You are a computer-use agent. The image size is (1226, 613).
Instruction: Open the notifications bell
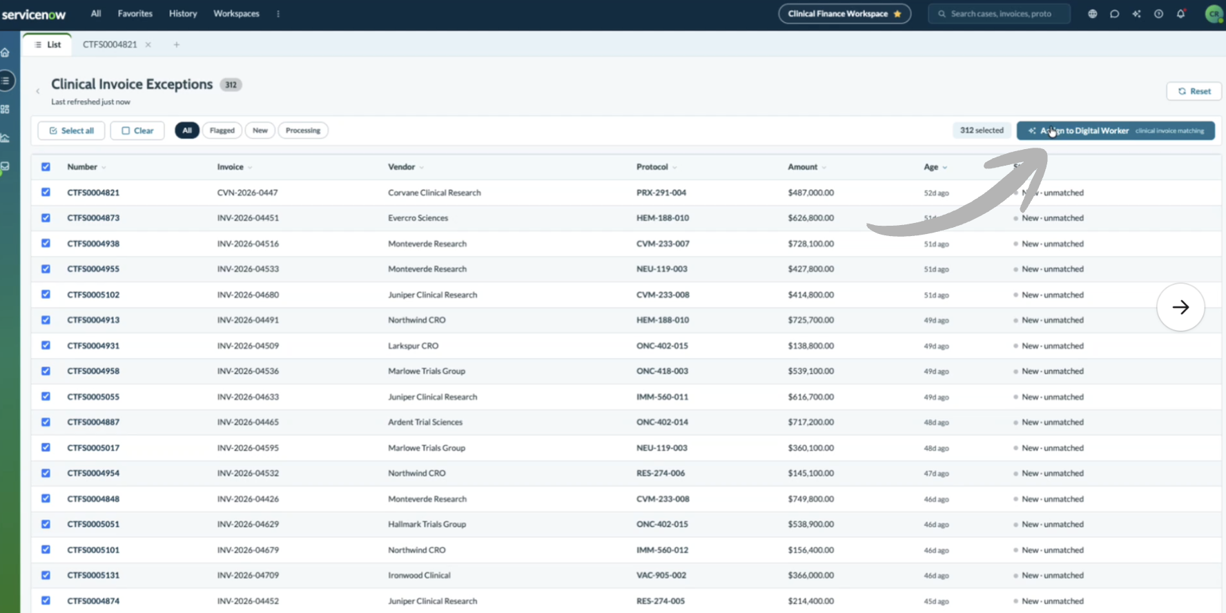point(1180,14)
